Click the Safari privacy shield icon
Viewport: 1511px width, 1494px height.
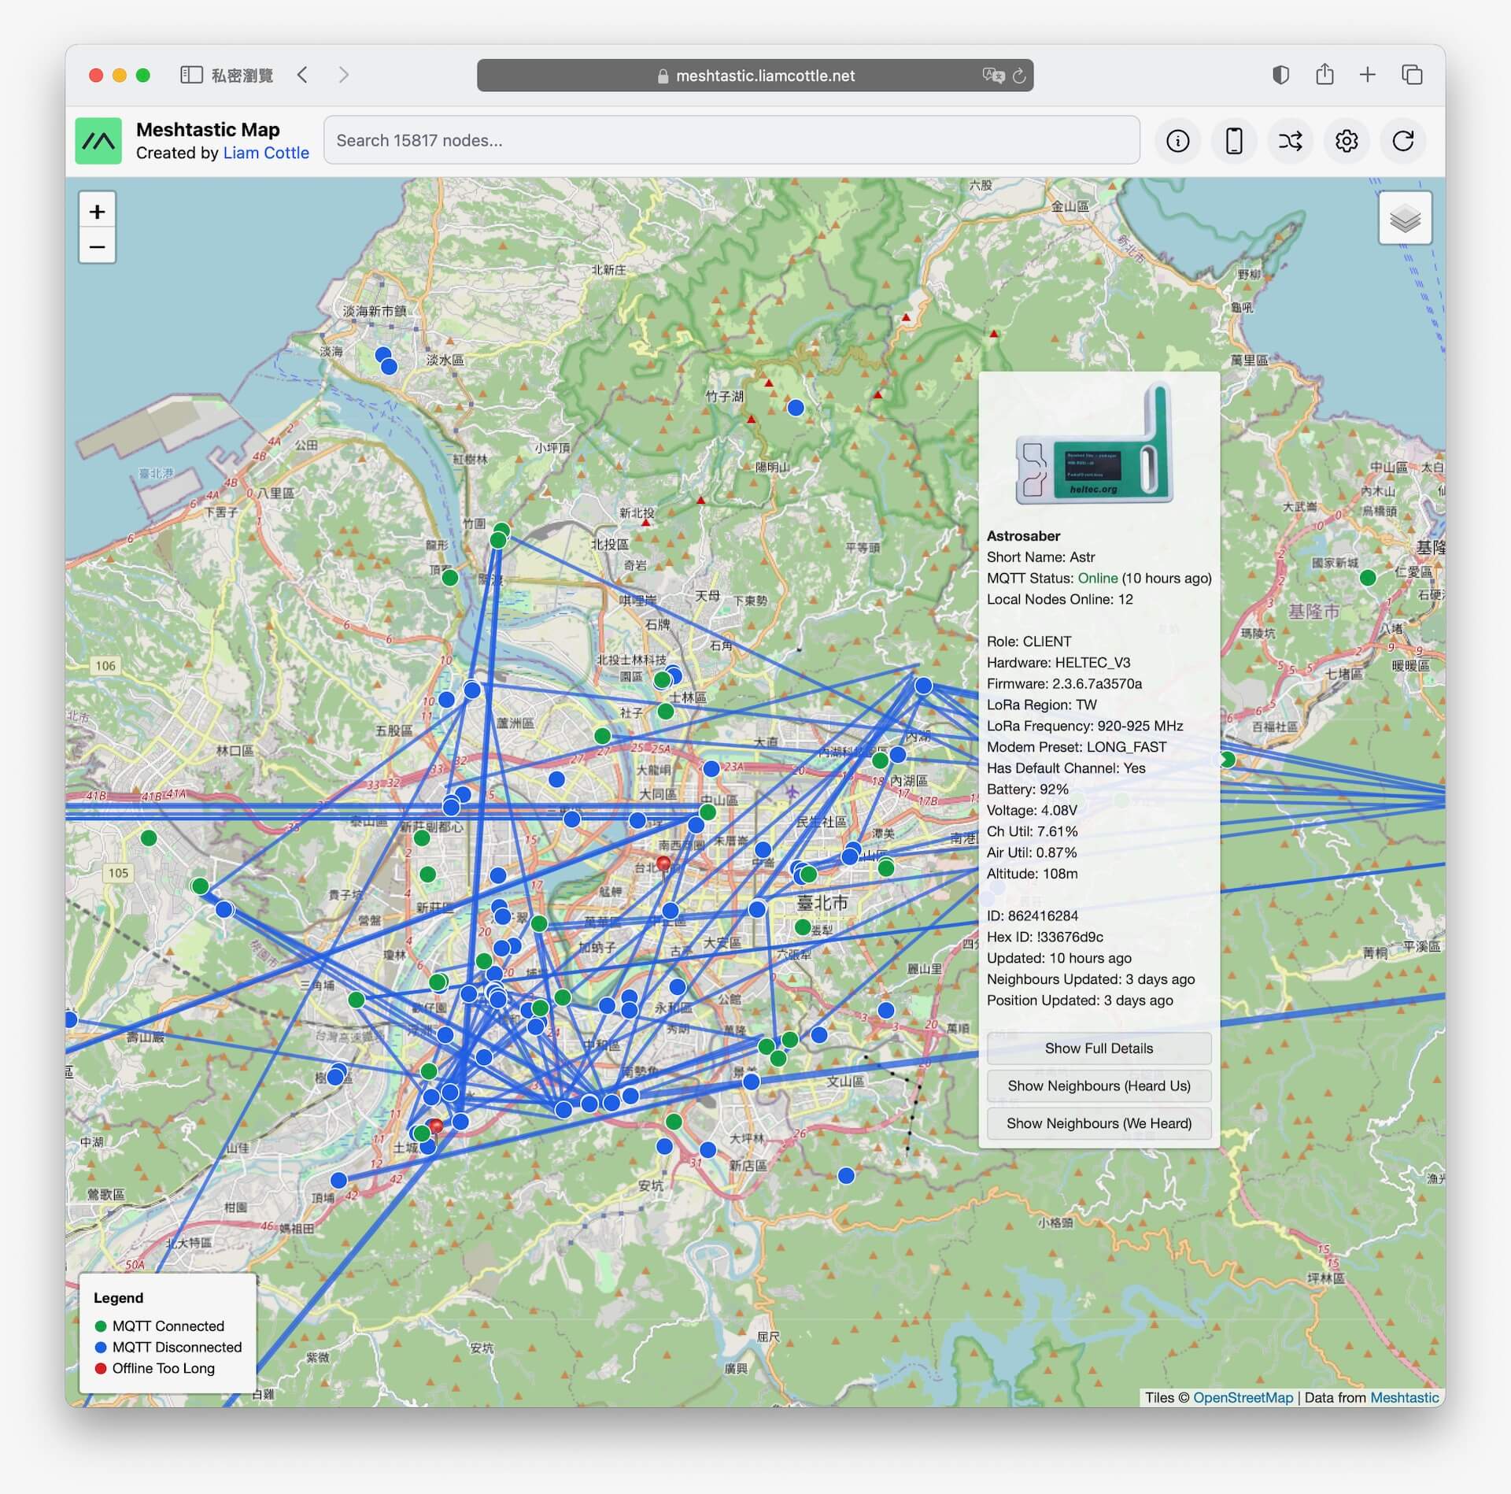1280,75
